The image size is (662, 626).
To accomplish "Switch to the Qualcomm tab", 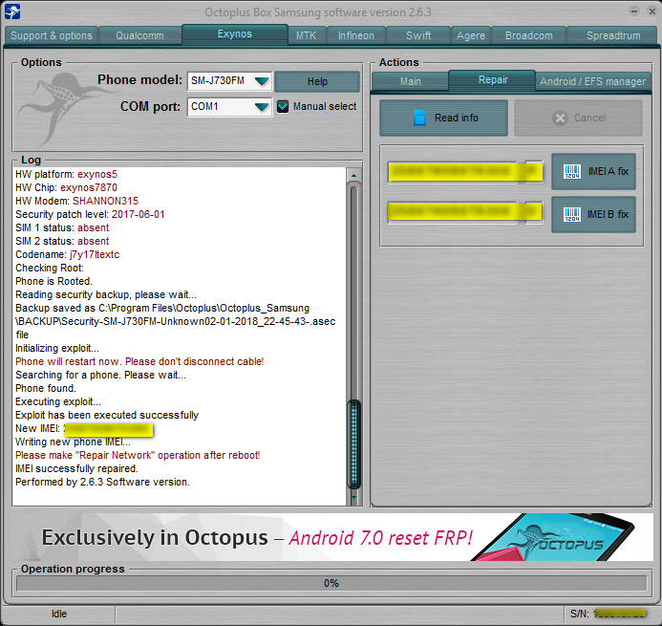I will [139, 35].
